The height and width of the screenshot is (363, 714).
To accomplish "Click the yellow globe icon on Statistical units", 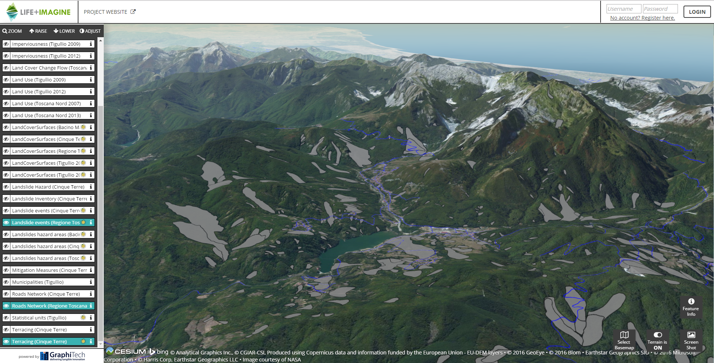I will (83, 318).
